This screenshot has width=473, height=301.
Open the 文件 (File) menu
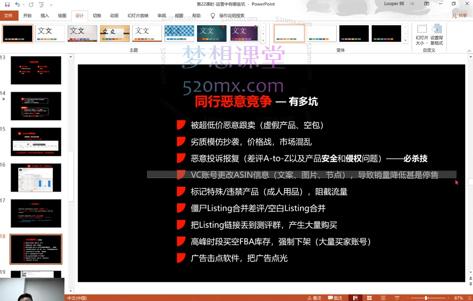pyautogui.click(x=9, y=15)
